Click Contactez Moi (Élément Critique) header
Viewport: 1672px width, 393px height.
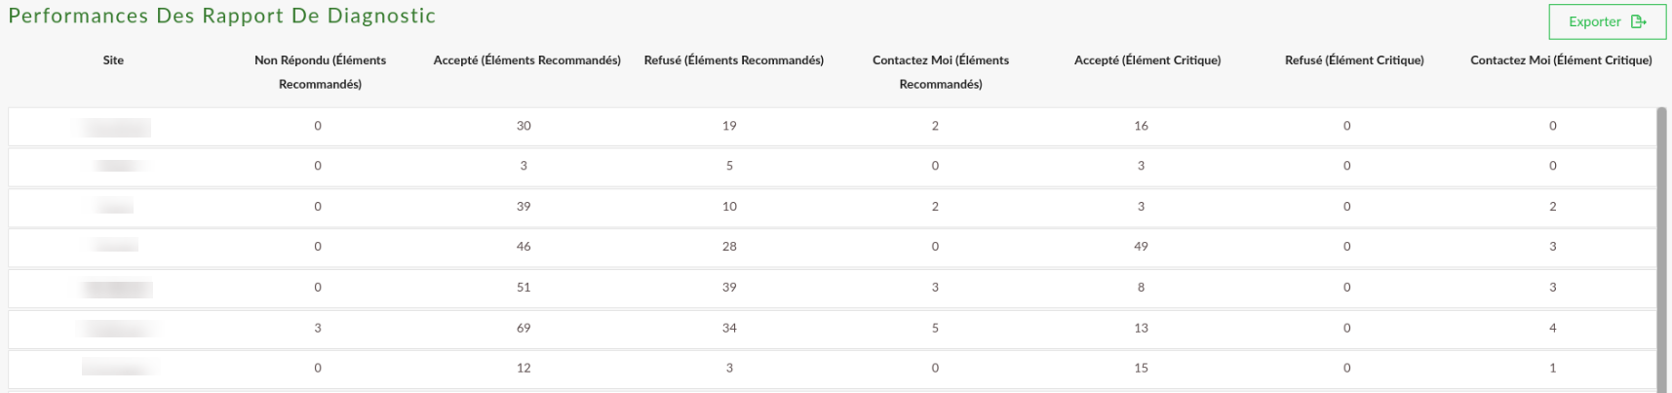pos(1561,60)
